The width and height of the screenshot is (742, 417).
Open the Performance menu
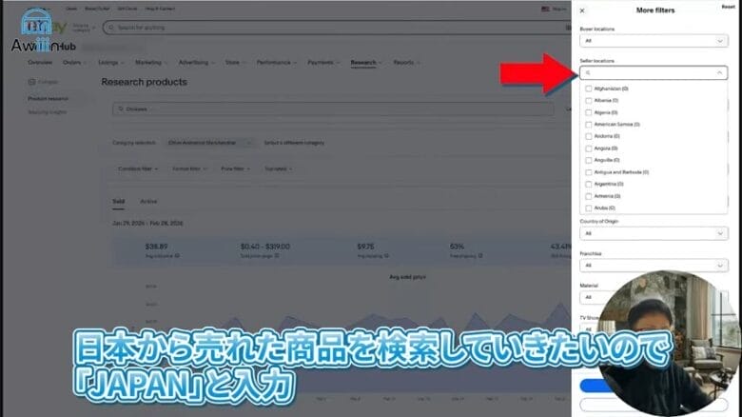277,63
